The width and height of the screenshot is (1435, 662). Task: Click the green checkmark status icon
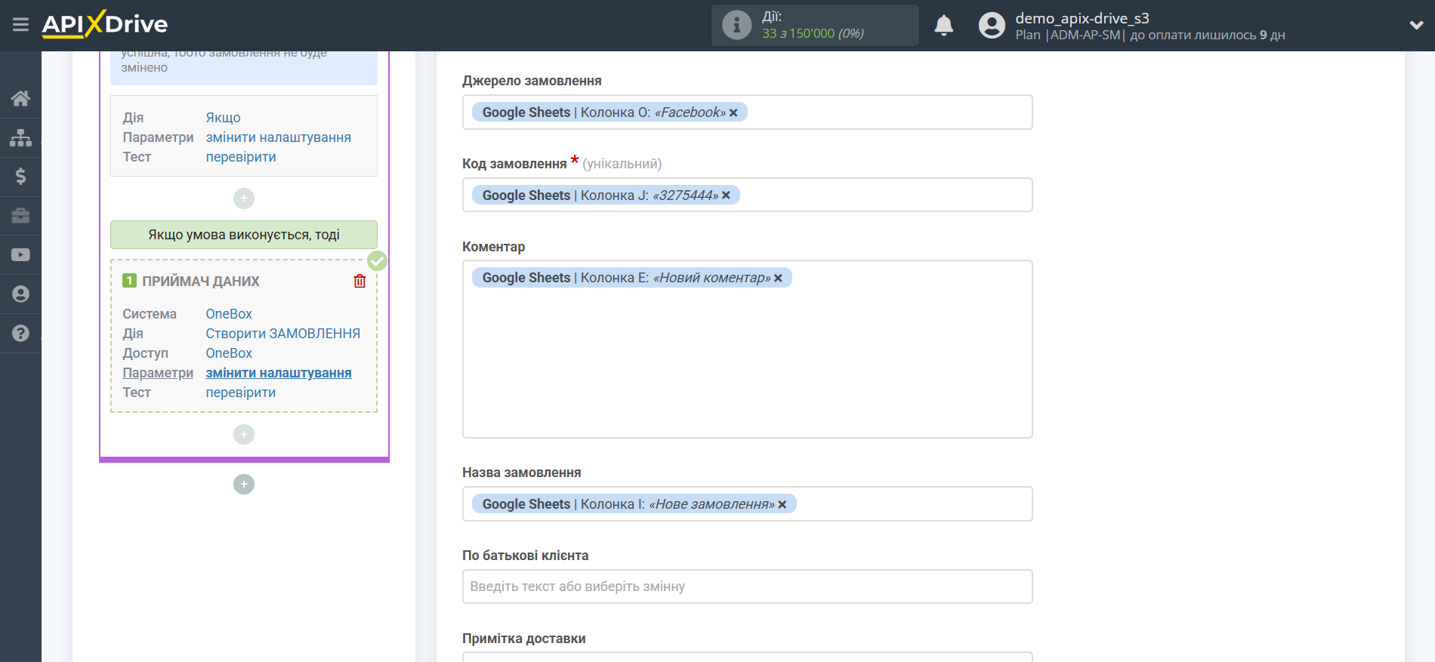coord(377,260)
